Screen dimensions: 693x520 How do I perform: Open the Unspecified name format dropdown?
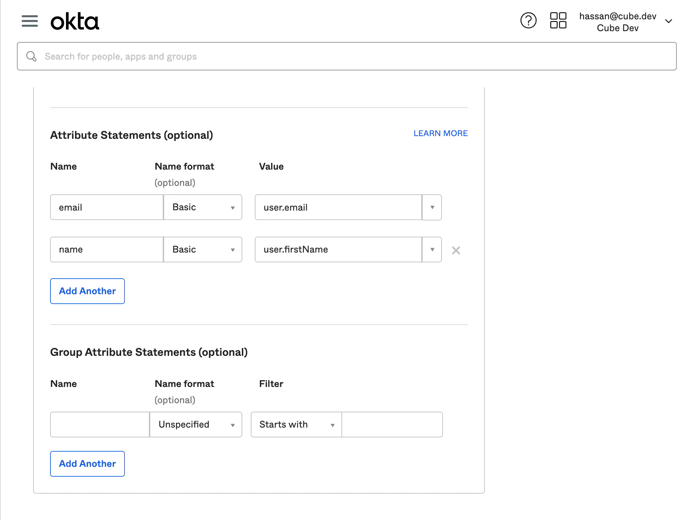click(196, 425)
